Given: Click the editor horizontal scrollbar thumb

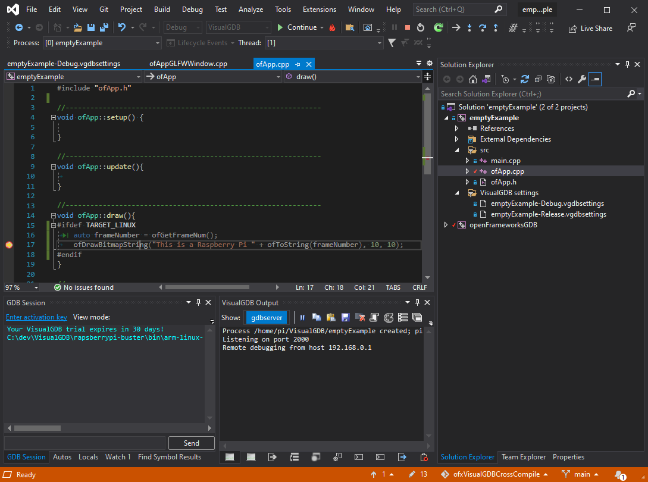Looking at the screenshot, I should [207, 287].
